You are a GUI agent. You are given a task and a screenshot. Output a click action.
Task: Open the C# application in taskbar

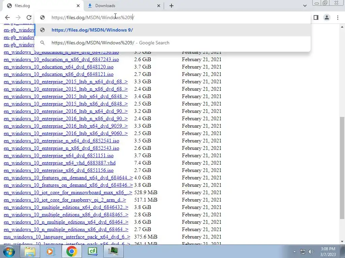[x=92, y=251]
